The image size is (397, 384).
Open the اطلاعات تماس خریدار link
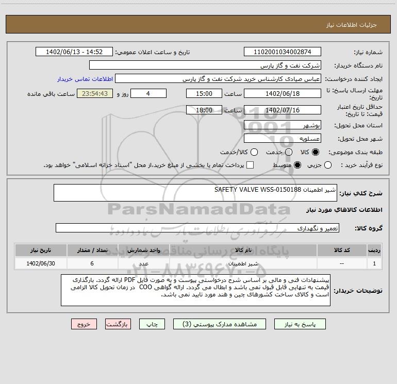click(x=85, y=79)
